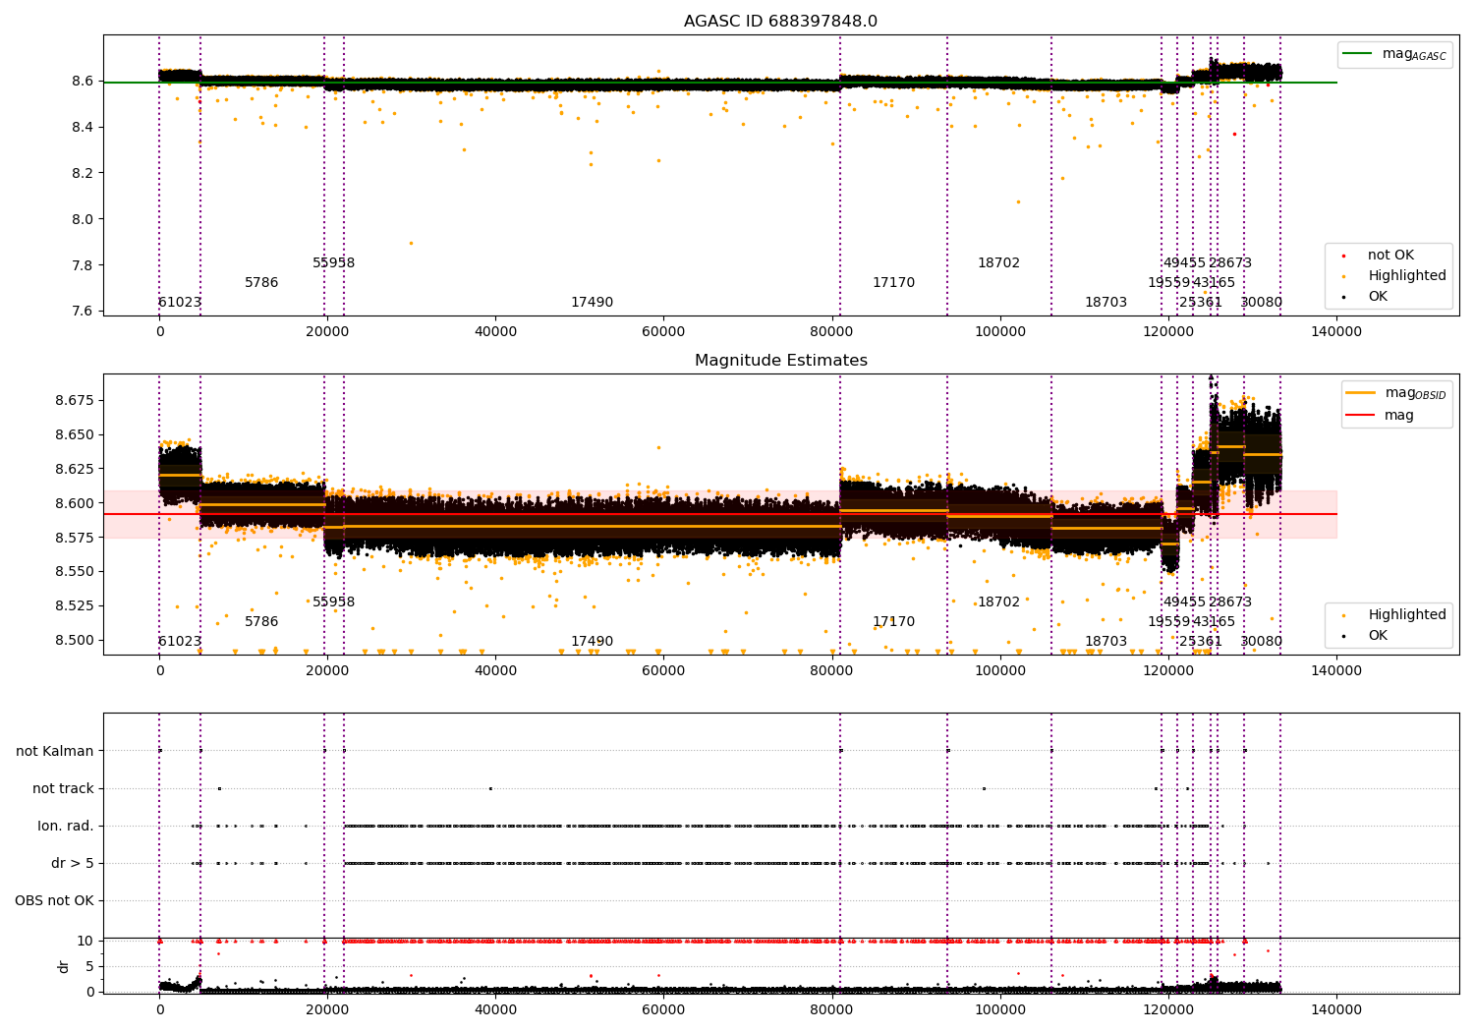The width and height of the screenshot is (1474, 1032).
Task: Click y-axis tick 10 on the dr subplot
Action: (x=85, y=942)
